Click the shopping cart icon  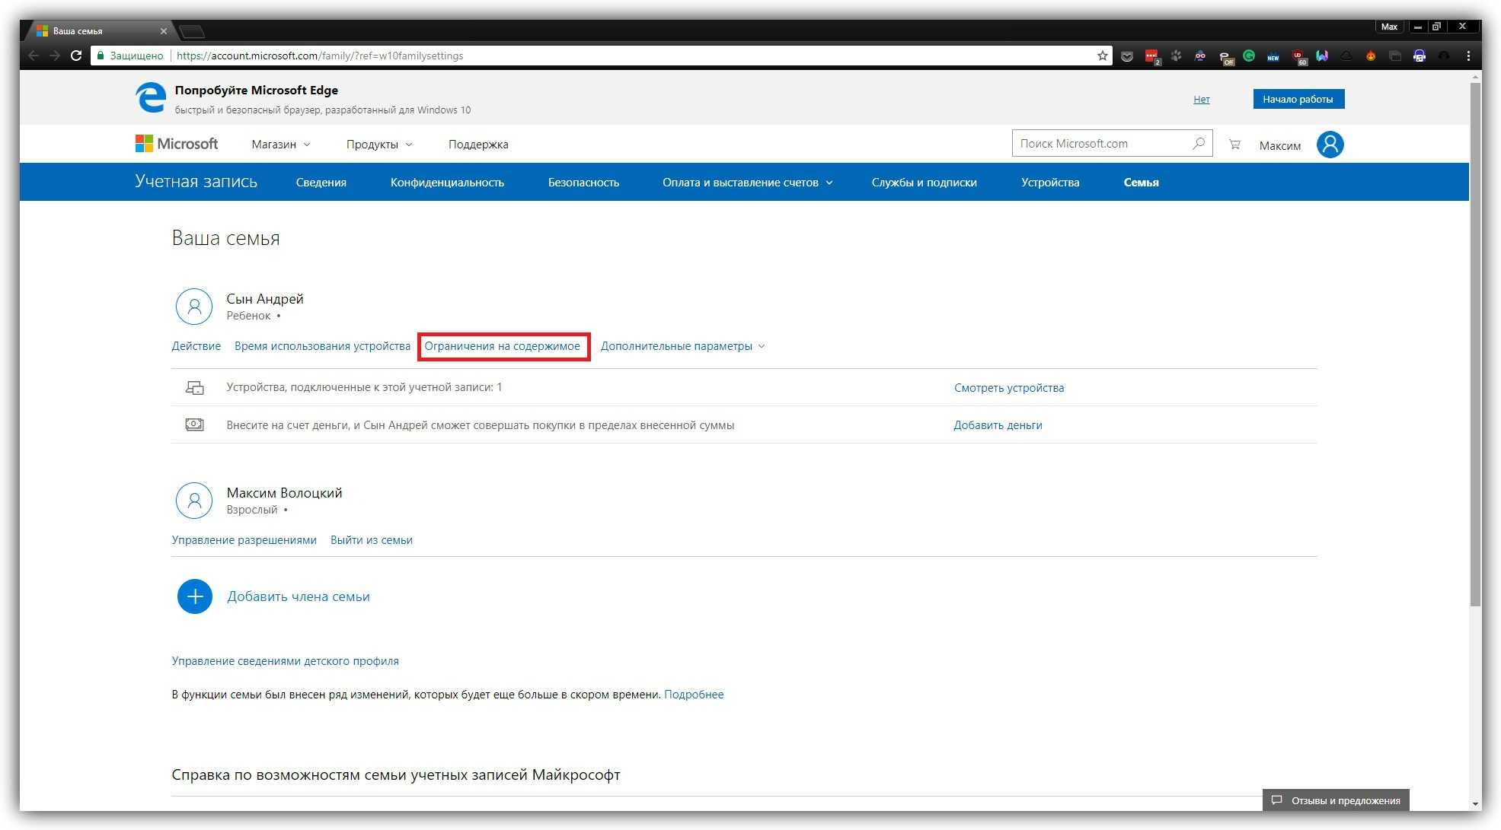(x=1234, y=145)
